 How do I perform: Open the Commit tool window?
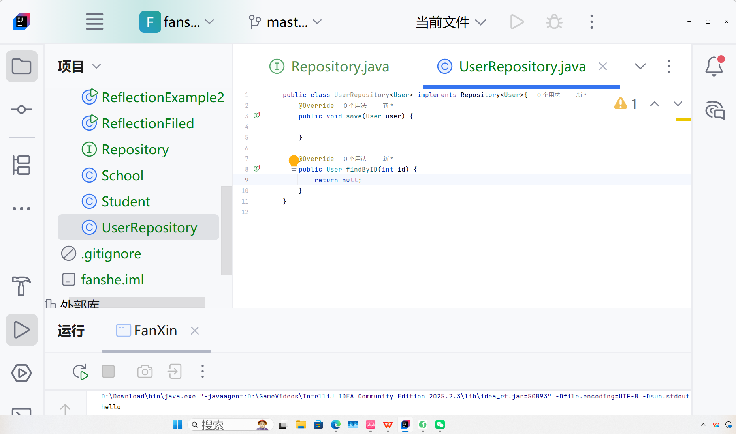(21, 110)
